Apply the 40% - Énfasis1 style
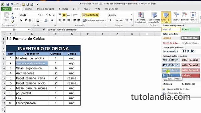201x113 pixels. pyautogui.click(x=171, y=65)
